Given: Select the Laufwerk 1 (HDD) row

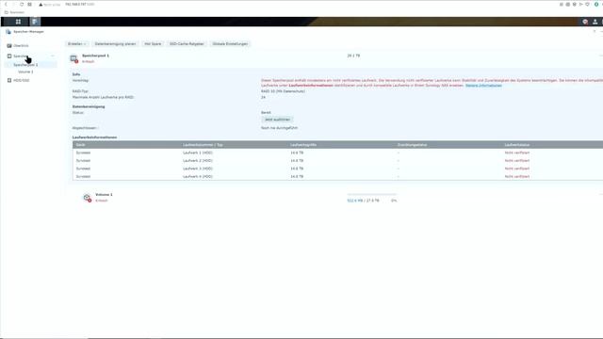Looking at the screenshot, I should [337, 153].
